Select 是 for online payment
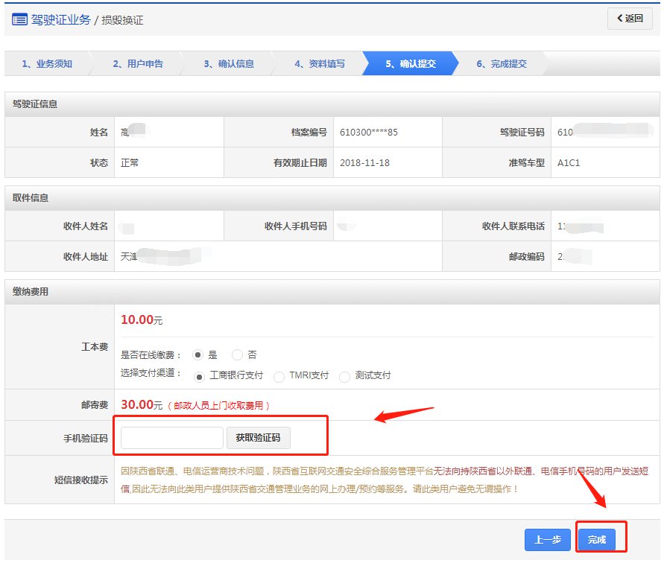 pos(198,355)
